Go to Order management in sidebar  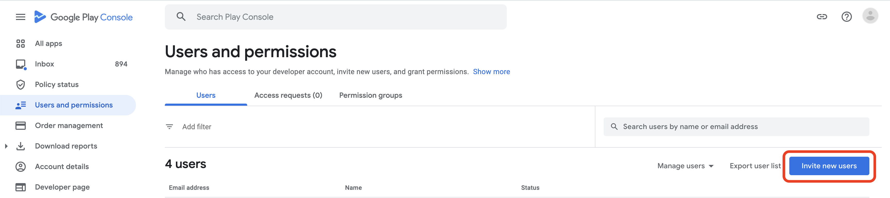69,126
